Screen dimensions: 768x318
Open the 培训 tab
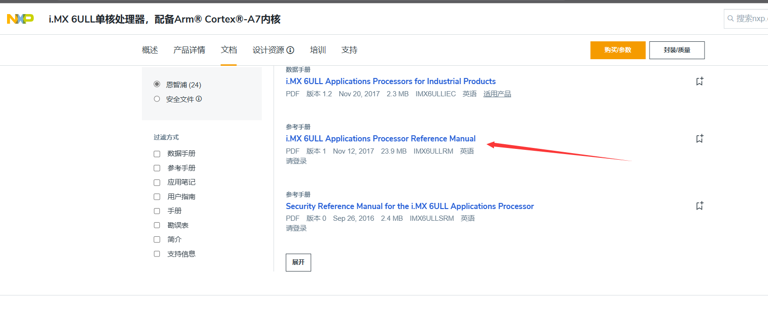tap(318, 50)
